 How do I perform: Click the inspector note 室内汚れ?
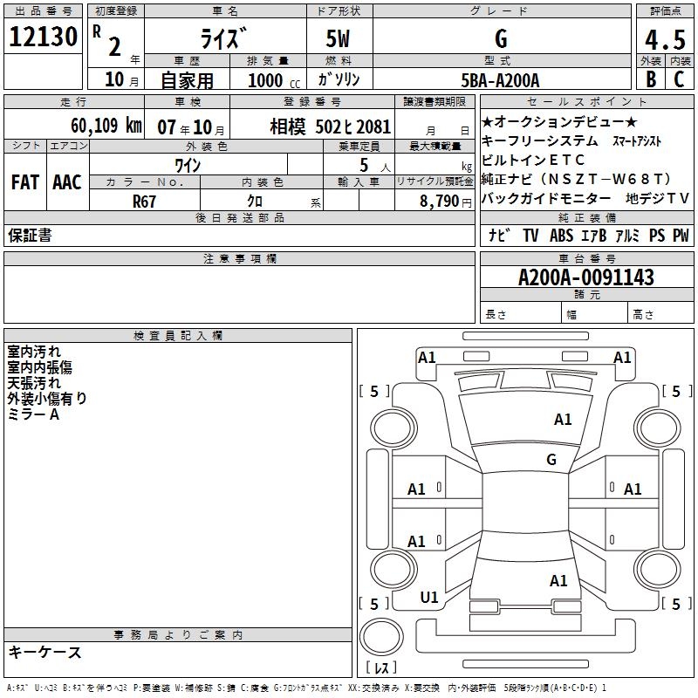(x=34, y=352)
